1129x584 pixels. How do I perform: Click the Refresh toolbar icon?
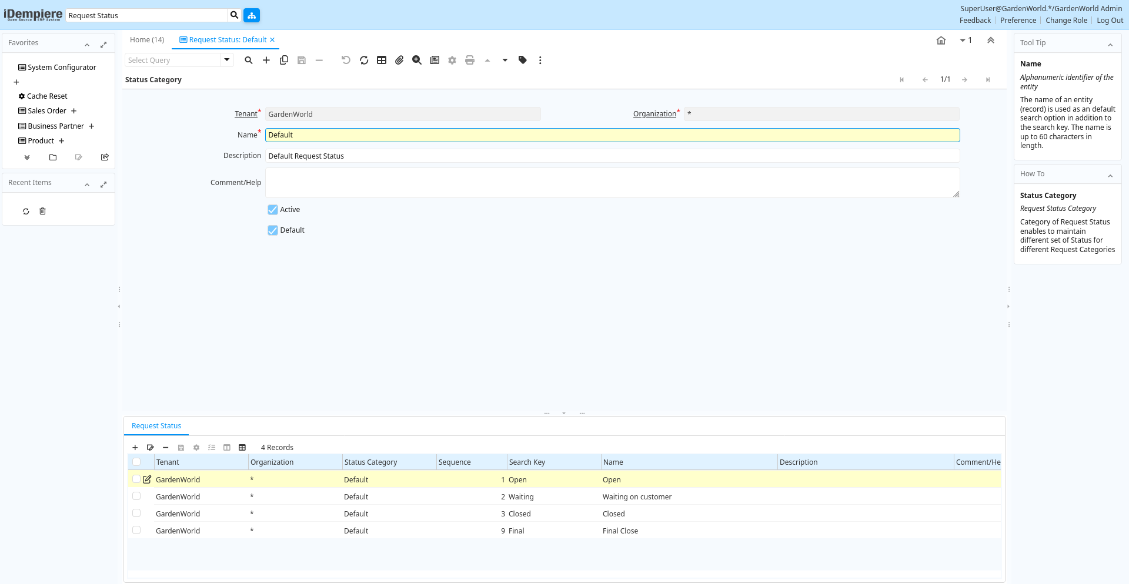pos(364,61)
